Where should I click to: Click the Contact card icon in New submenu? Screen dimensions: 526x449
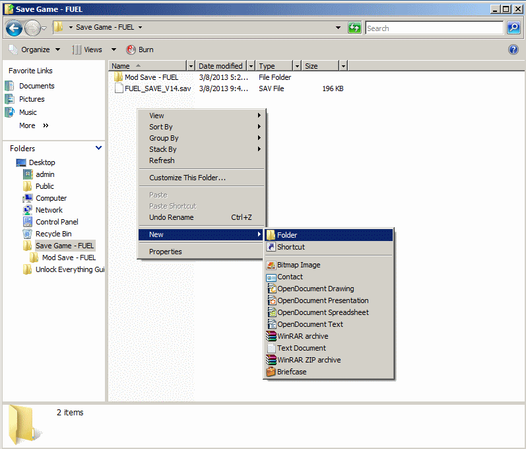coord(271,277)
